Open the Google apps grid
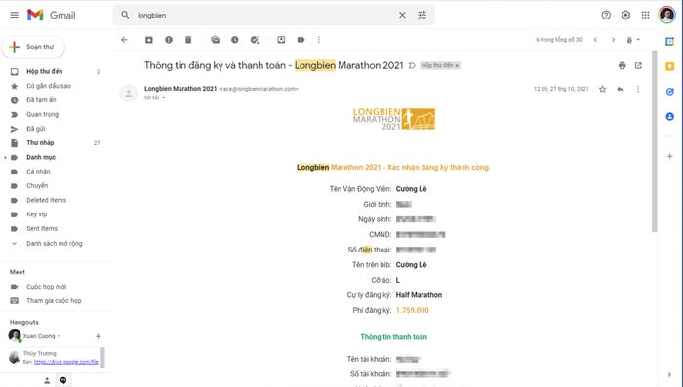 tap(645, 15)
